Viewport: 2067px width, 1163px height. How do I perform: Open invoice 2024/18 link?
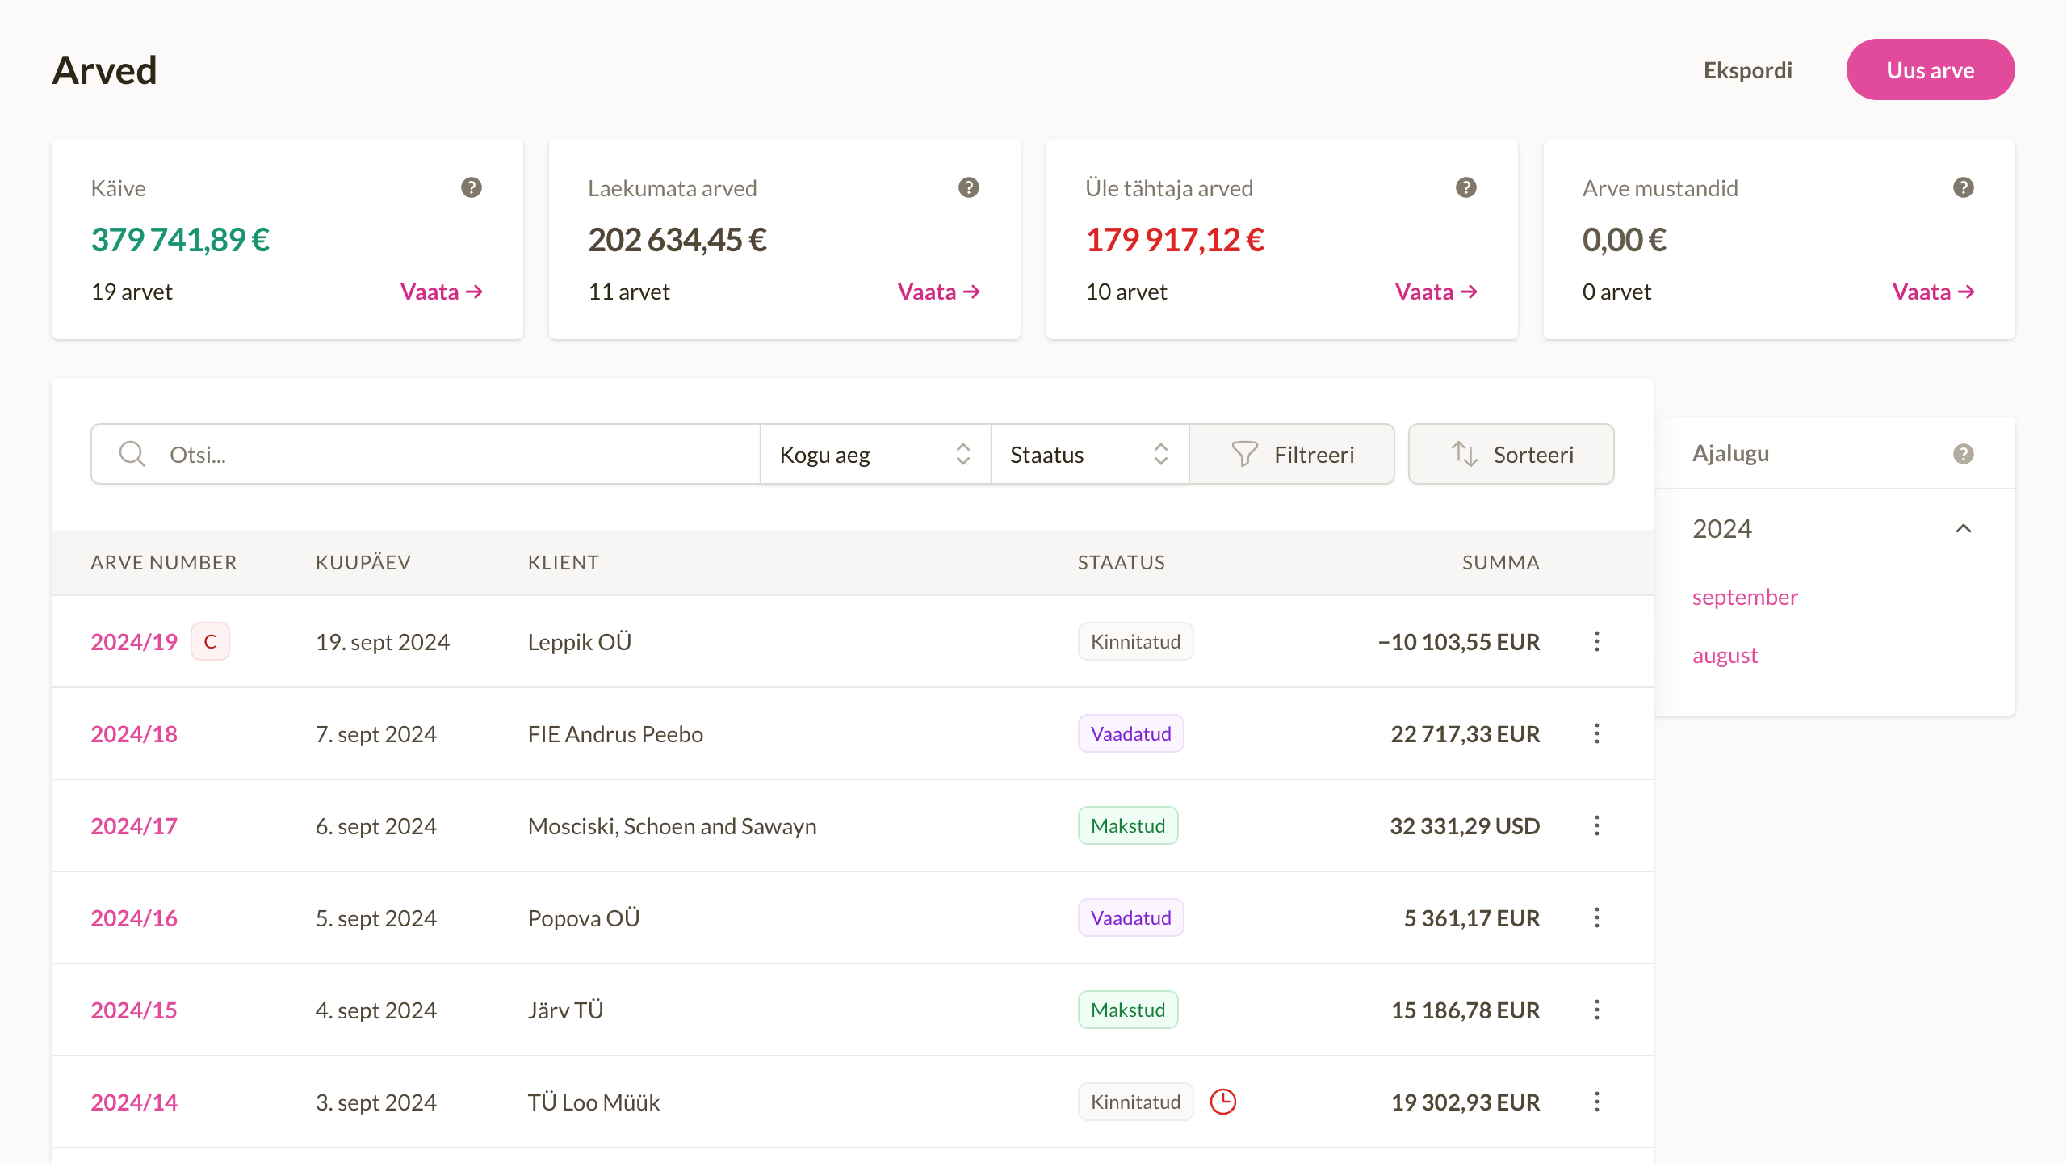point(134,734)
